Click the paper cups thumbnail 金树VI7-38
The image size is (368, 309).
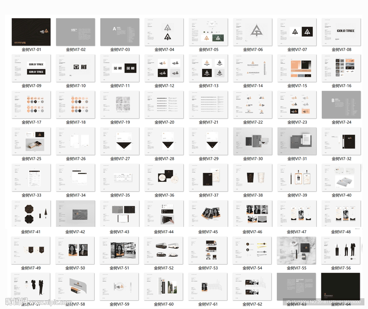pos(253,177)
